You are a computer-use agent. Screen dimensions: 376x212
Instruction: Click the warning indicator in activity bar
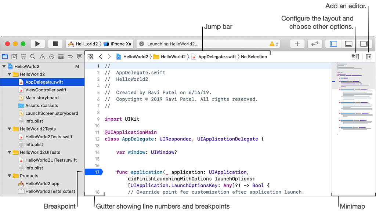click(x=274, y=44)
